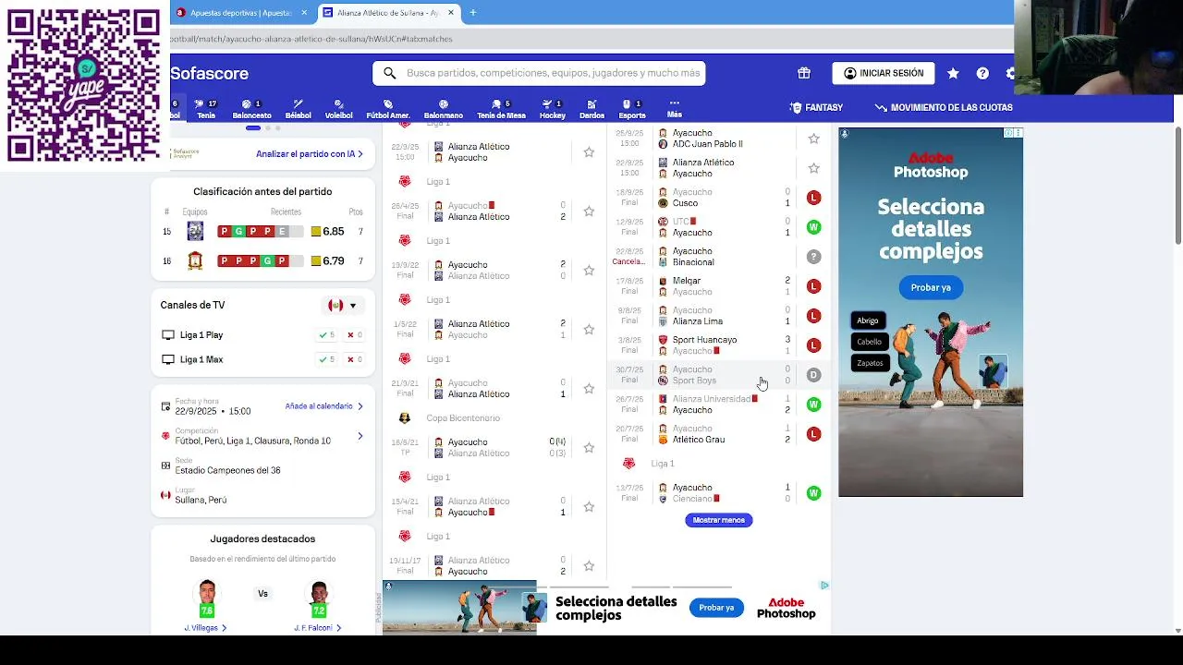Click the 6.79 rating badge in standings
The image size is (1183, 665).
point(328,261)
